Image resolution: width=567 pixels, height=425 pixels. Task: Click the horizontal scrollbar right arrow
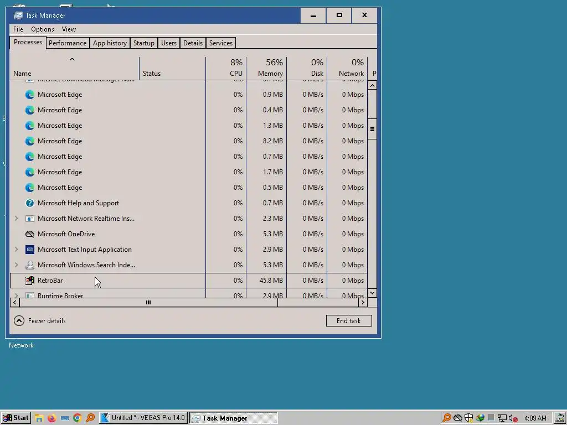coord(363,303)
